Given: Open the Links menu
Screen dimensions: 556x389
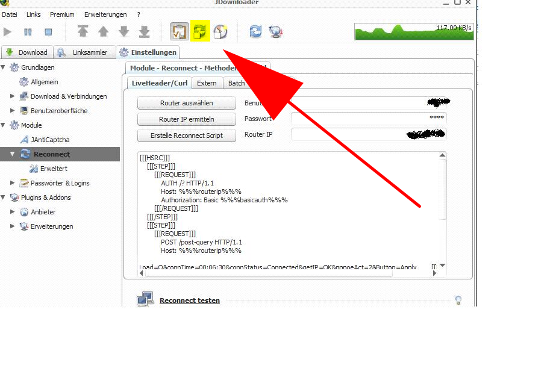Looking at the screenshot, I should tap(33, 14).
